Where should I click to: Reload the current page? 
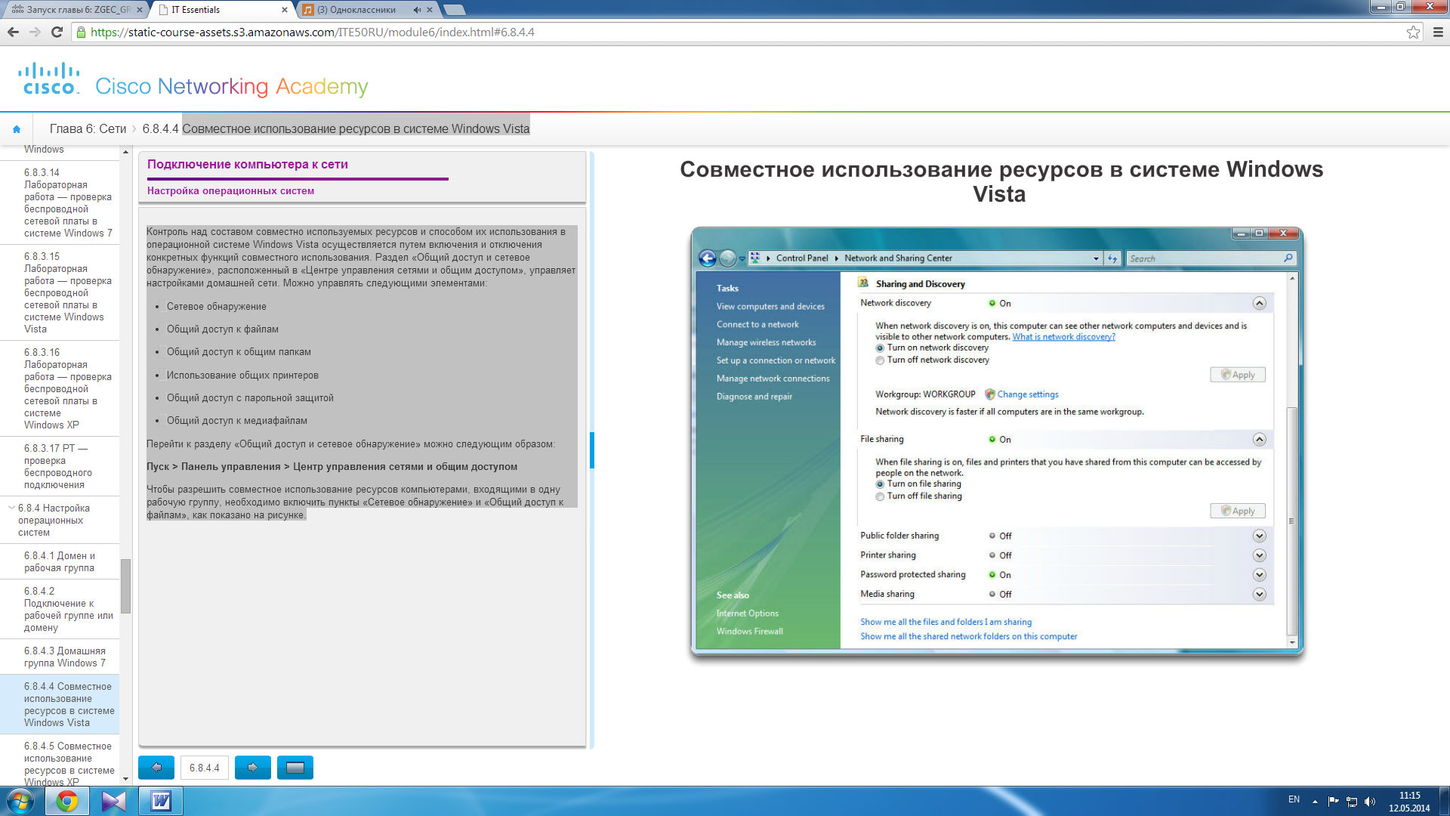pyautogui.click(x=57, y=32)
